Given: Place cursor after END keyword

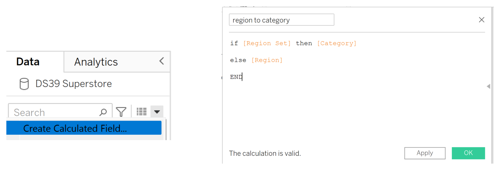Looking at the screenshot, I should pos(242,77).
